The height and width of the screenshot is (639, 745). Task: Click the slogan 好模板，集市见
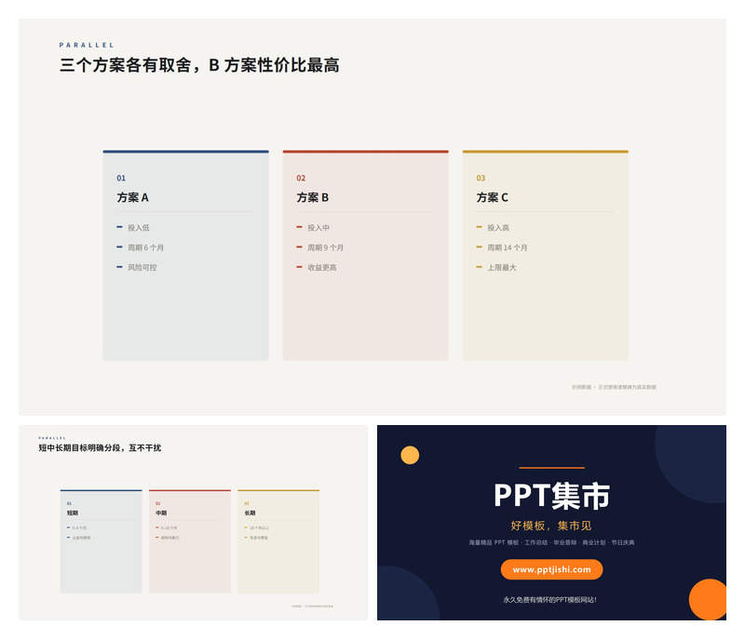coord(551,526)
